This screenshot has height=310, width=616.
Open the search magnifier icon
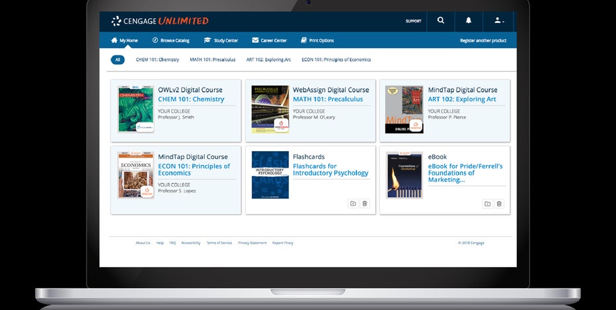[x=441, y=20]
